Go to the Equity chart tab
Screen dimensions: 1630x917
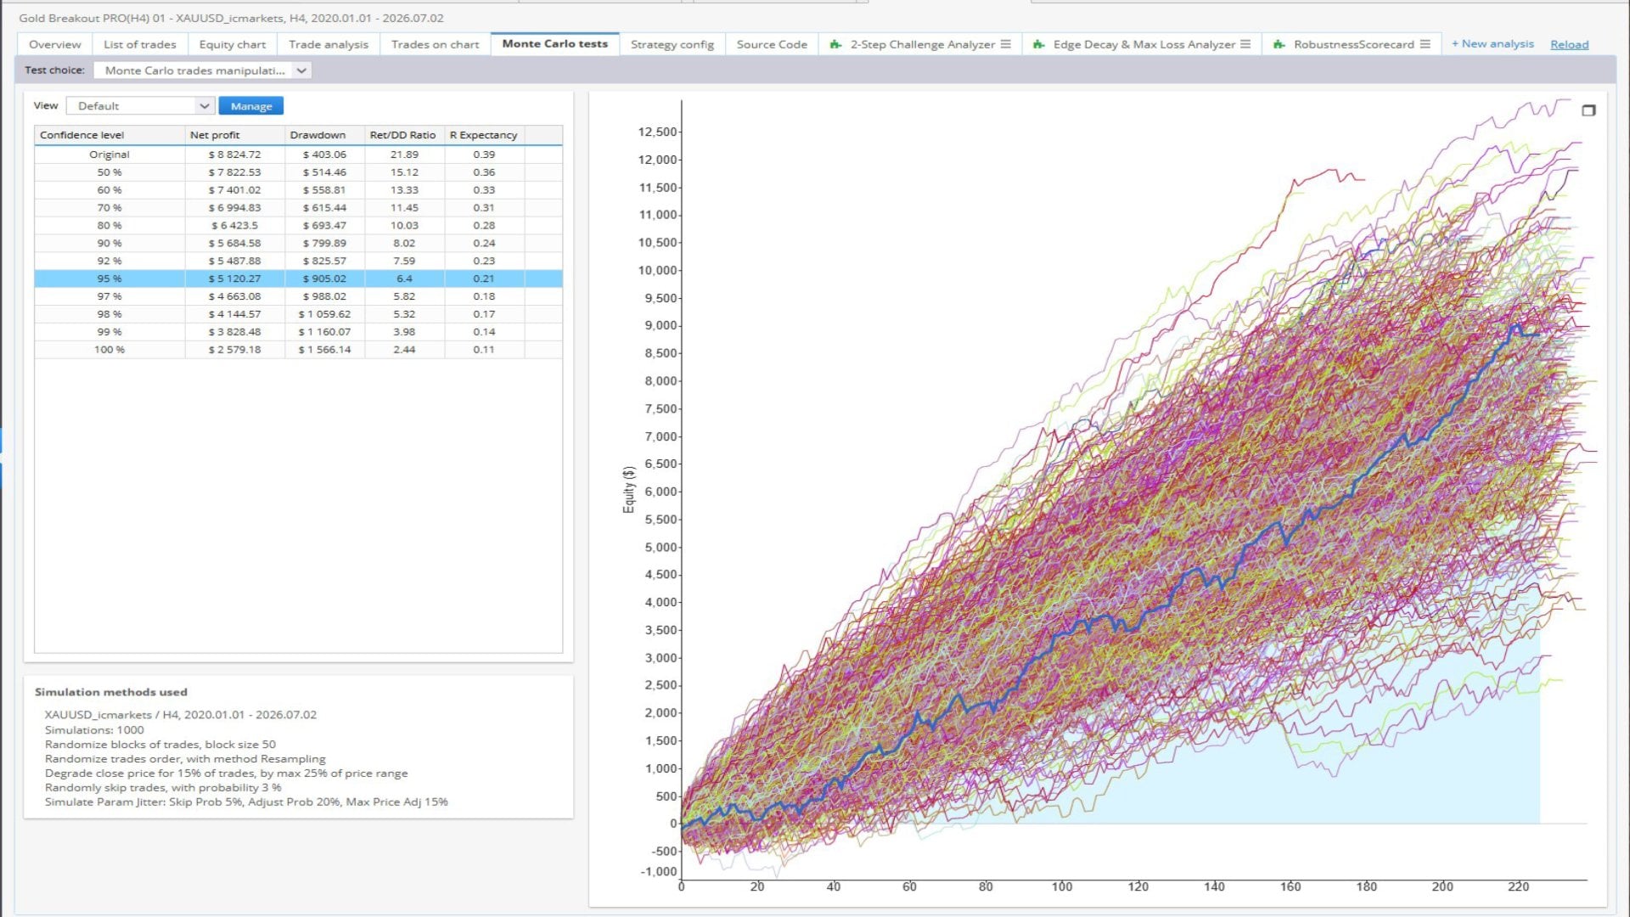click(233, 44)
